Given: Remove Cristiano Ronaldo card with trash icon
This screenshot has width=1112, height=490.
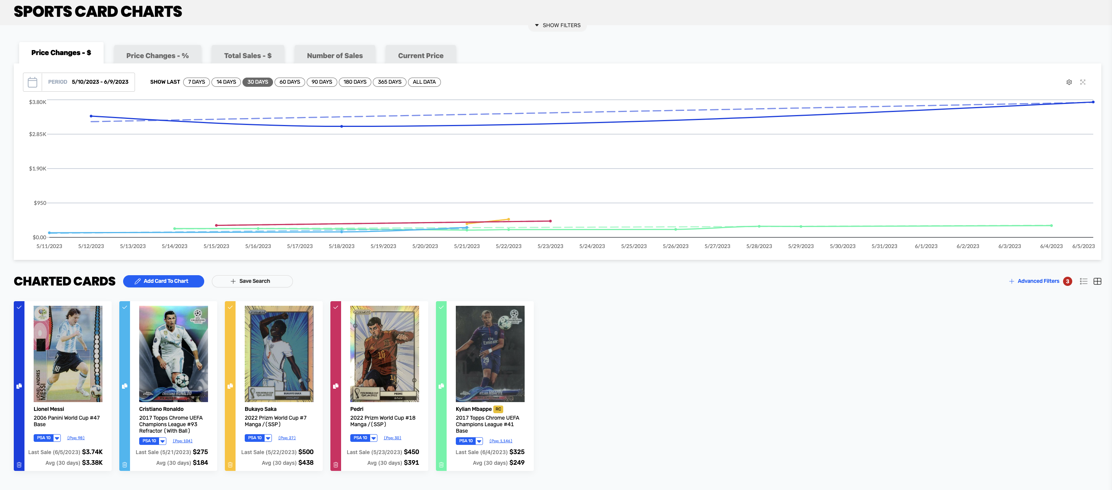Looking at the screenshot, I should 124,465.
